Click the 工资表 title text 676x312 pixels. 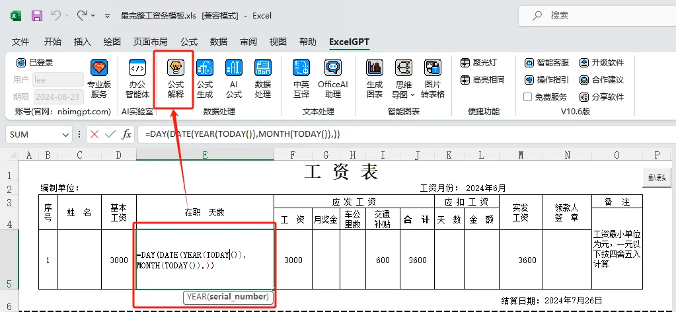[x=341, y=172]
